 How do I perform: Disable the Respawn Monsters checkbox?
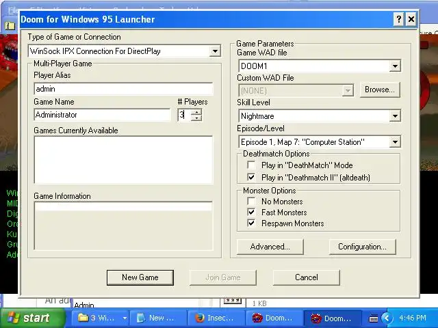pyautogui.click(x=251, y=223)
